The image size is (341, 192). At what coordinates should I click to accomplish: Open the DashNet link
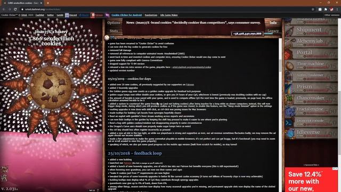(x=40, y=15)
